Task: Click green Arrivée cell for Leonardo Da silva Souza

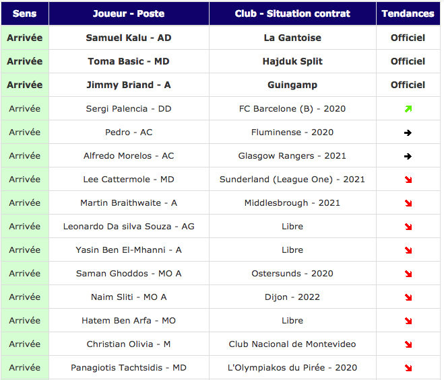Action: tap(25, 226)
